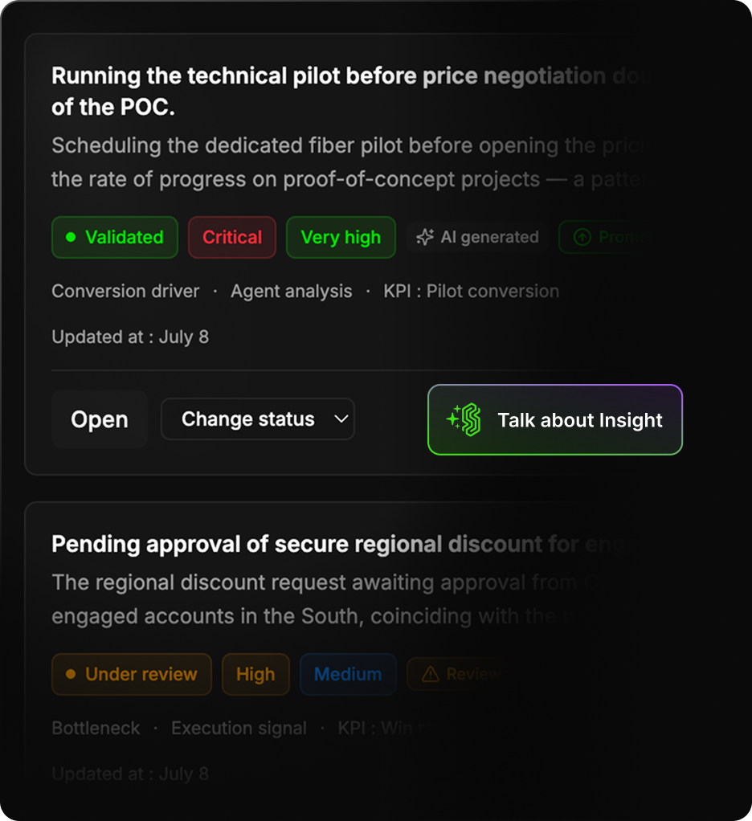Open the Pending approval regional discount insight
The image size is (752, 821).
pos(343,544)
